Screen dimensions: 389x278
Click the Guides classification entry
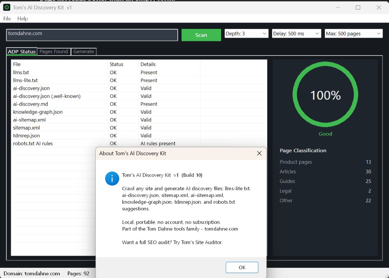point(325,181)
